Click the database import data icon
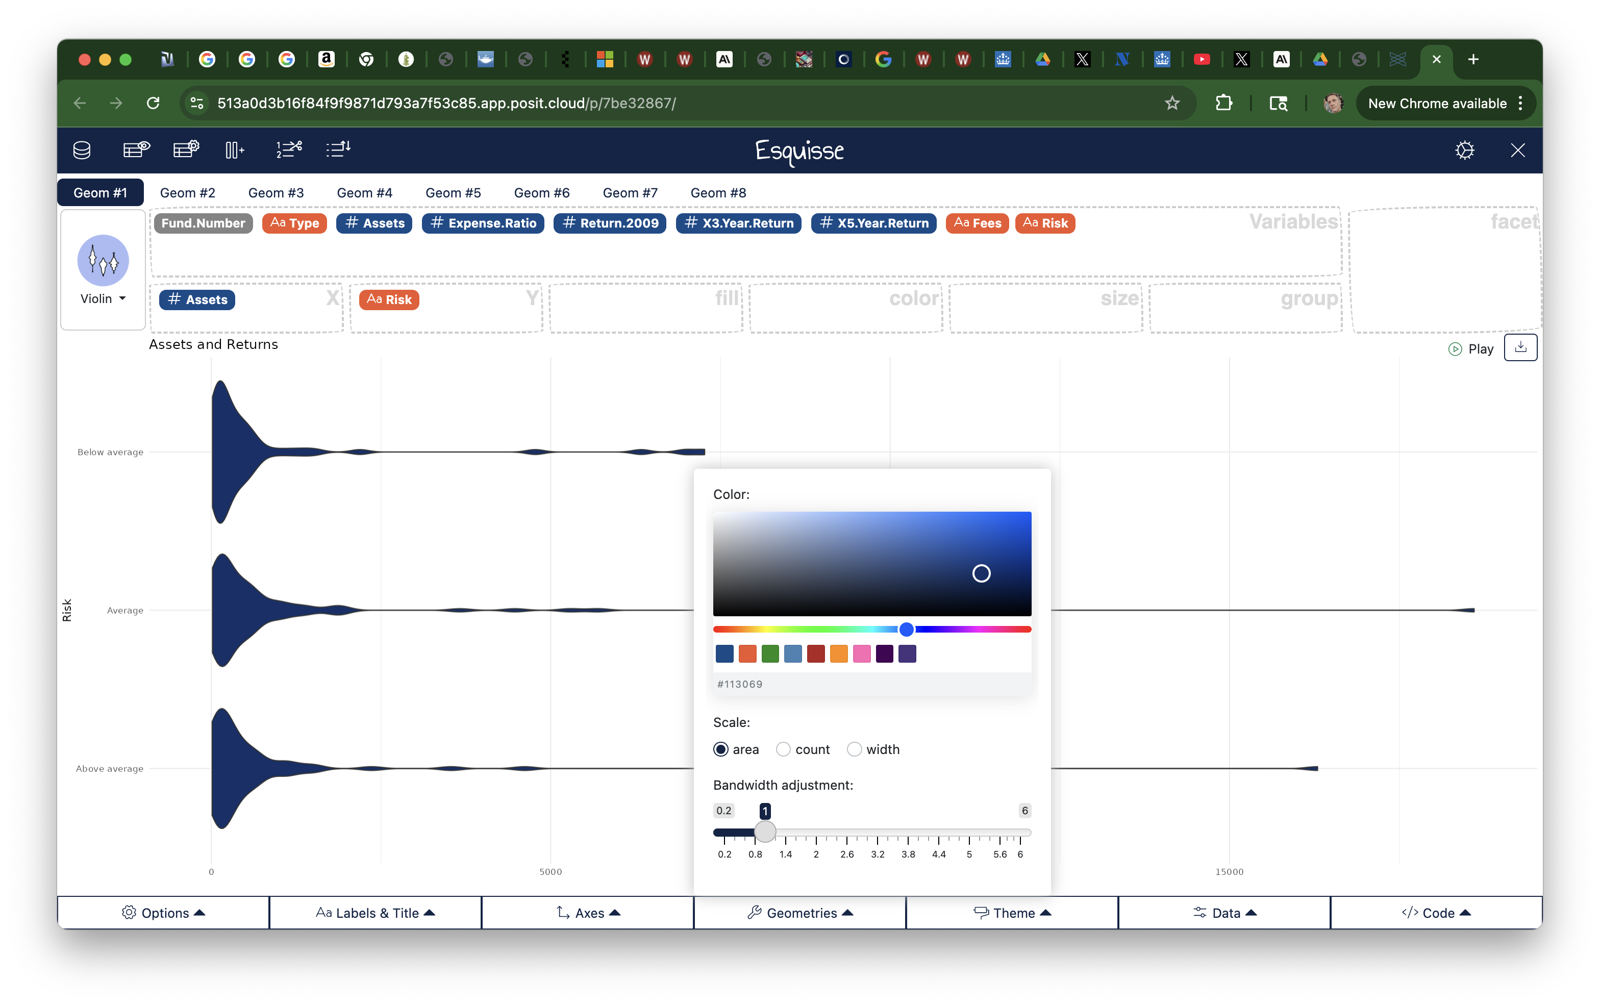1600x1005 pixels. click(x=82, y=150)
